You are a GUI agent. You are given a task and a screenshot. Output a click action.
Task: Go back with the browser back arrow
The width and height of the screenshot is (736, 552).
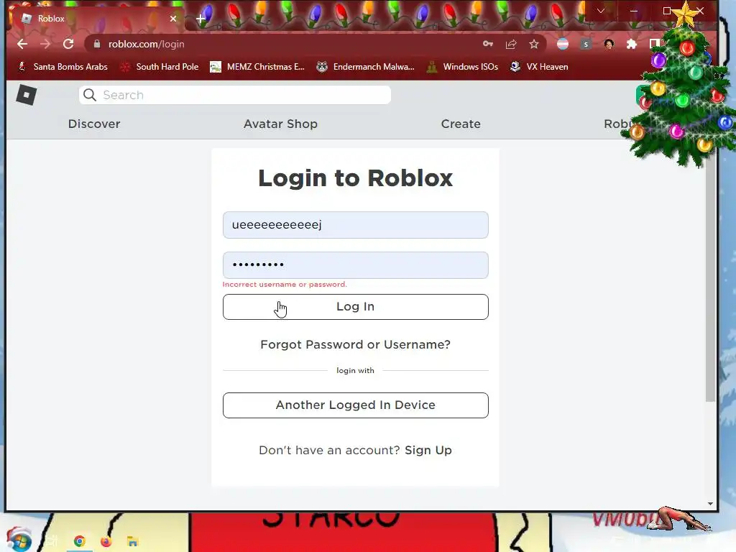click(x=22, y=44)
